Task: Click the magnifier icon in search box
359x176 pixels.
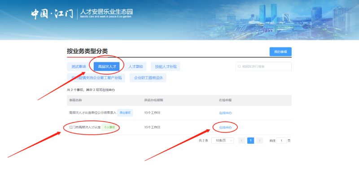Action: coord(239,67)
